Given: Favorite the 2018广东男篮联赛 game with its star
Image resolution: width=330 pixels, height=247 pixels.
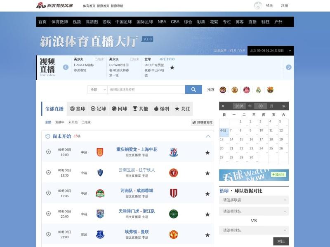Looking at the screenshot, I should 172,68.
